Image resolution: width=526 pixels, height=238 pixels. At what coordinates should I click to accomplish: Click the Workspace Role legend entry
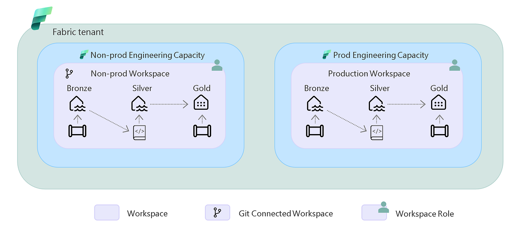(x=425, y=213)
